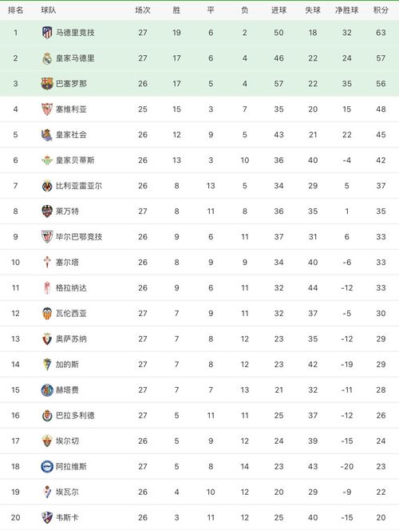Click the Real Madrid club crest
Viewport: 399px width, 530px height.
[47, 58]
